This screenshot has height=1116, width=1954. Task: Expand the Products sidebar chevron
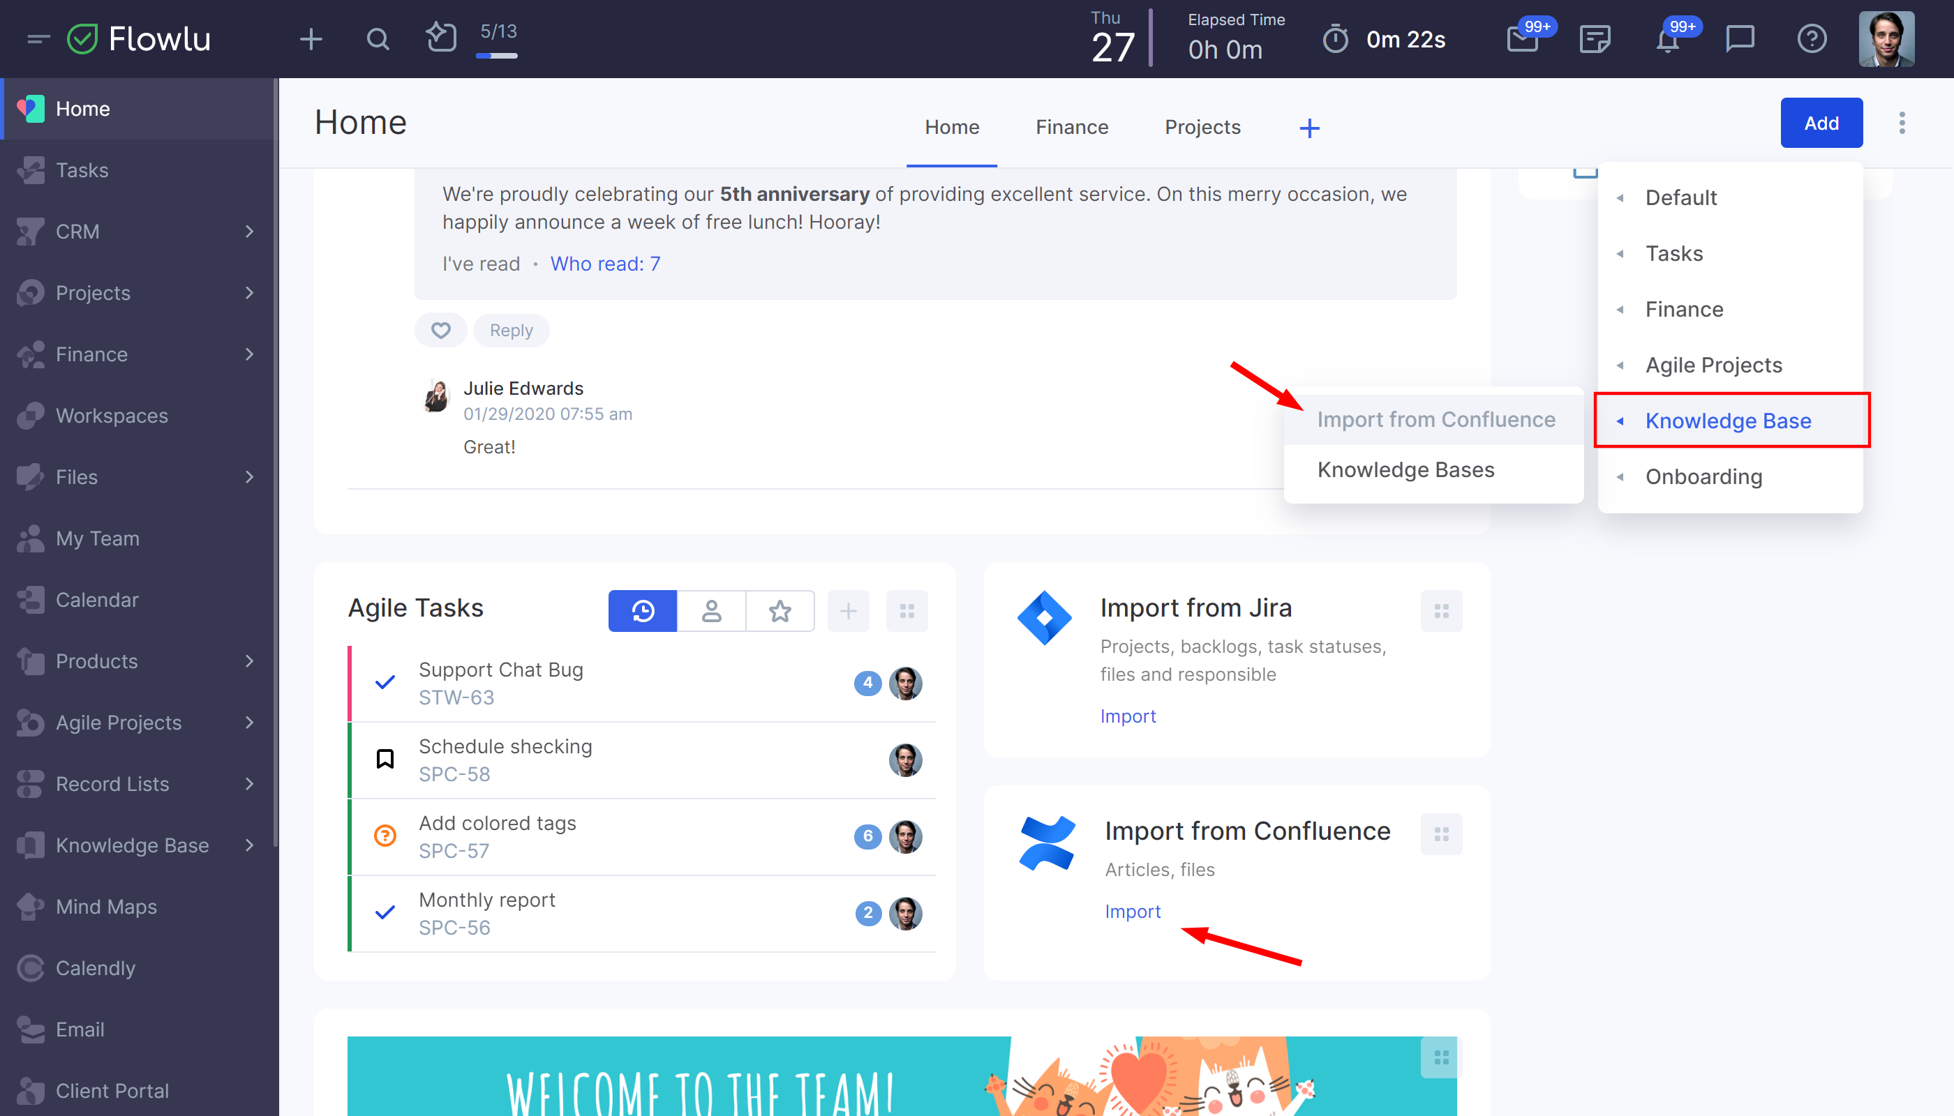click(x=249, y=661)
